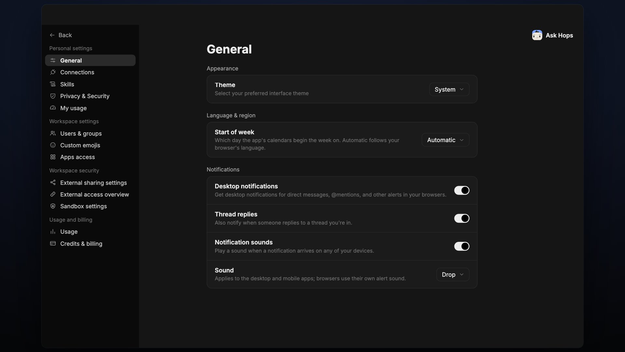Click the General page title
The width and height of the screenshot is (625, 352).
(x=229, y=49)
